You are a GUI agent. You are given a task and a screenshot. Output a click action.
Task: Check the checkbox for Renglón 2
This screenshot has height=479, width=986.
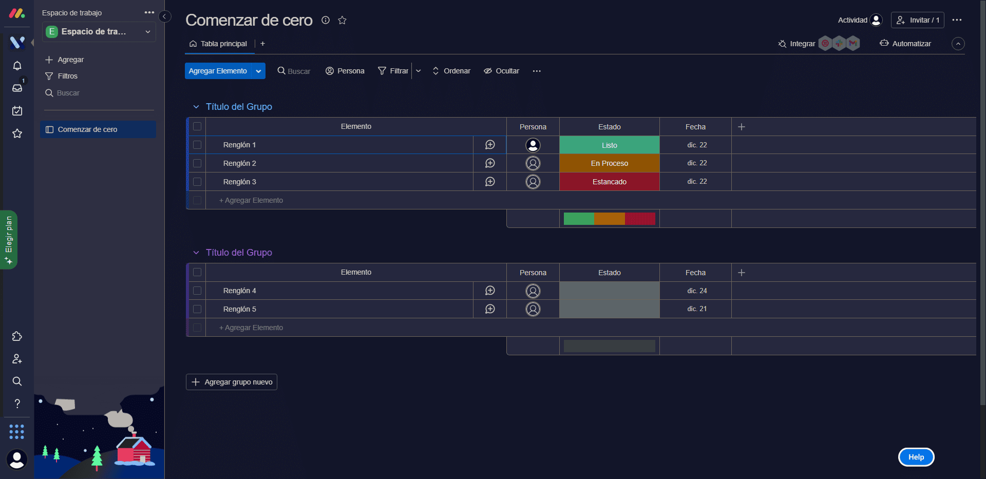point(197,163)
